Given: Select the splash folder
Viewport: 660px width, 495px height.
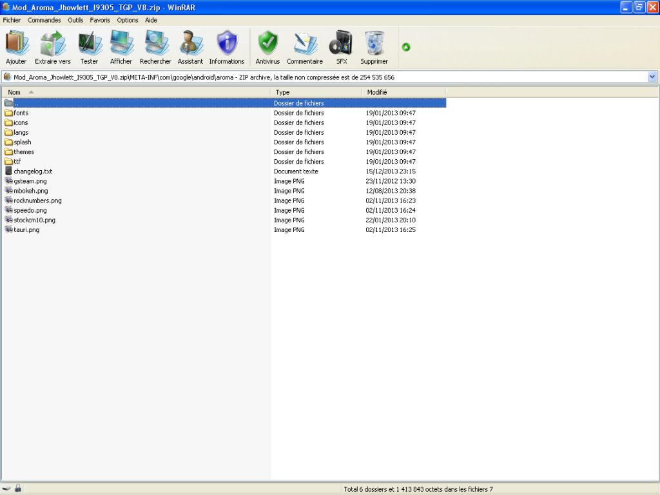Looking at the screenshot, I should pyautogui.click(x=17, y=142).
